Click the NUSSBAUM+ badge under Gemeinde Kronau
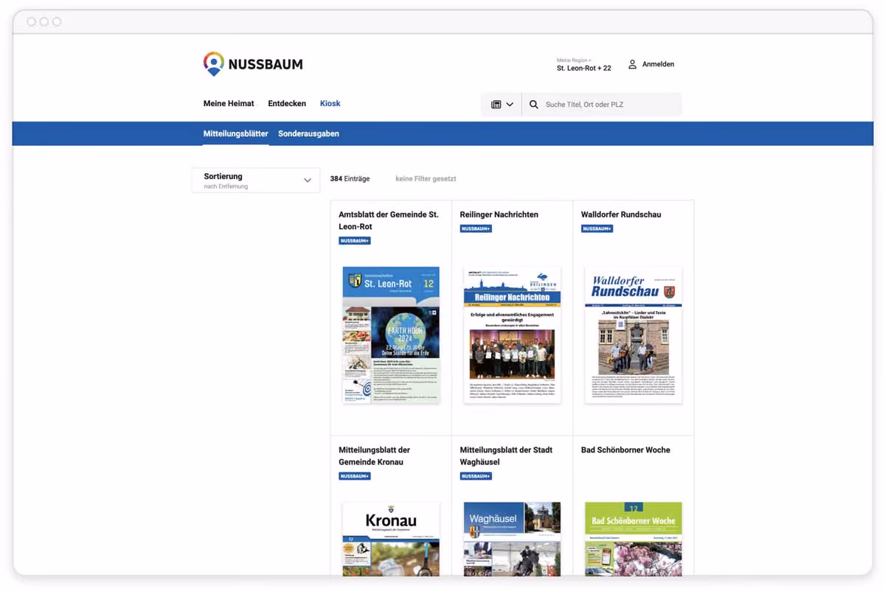The image size is (885, 591). 355,477
